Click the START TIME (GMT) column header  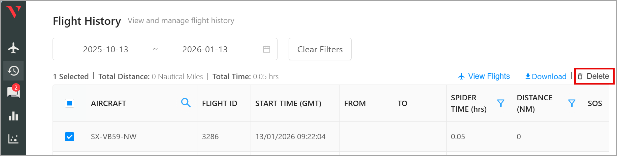(288, 103)
